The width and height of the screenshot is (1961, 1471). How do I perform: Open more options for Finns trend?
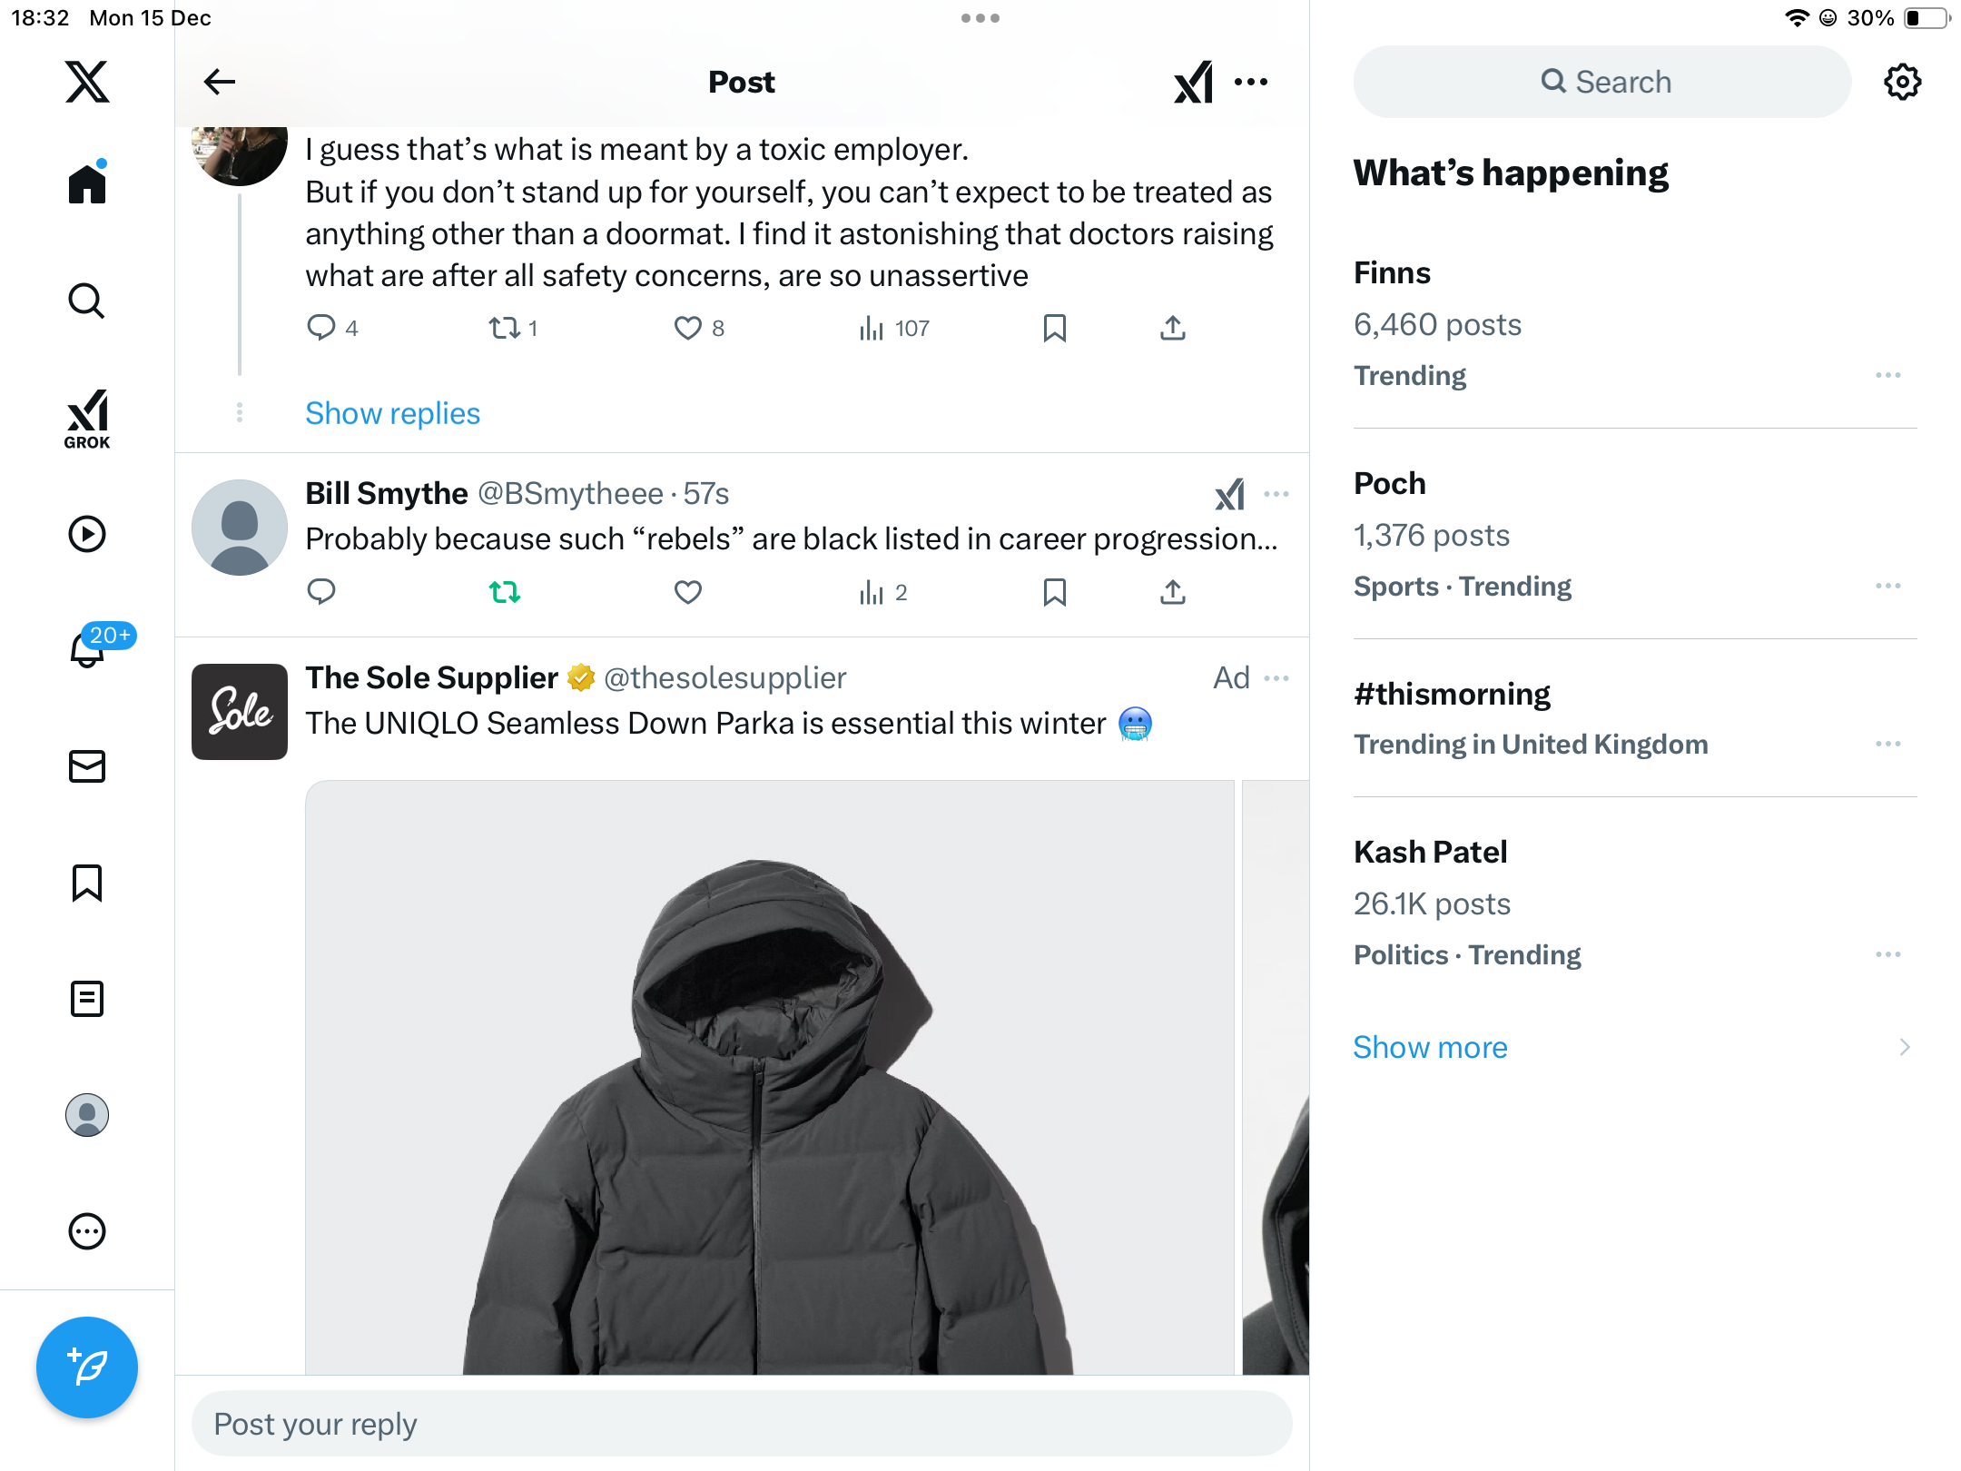[x=1887, y=375]
